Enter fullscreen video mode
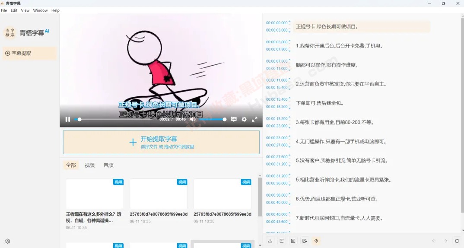The image size is (464, 248). pyautogui.click(x=254, y=119)
